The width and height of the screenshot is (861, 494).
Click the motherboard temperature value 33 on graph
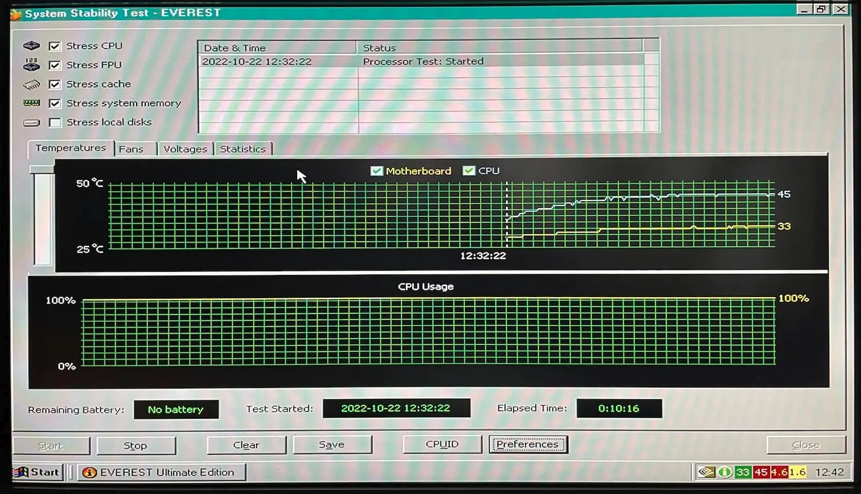tap(784, 226)
